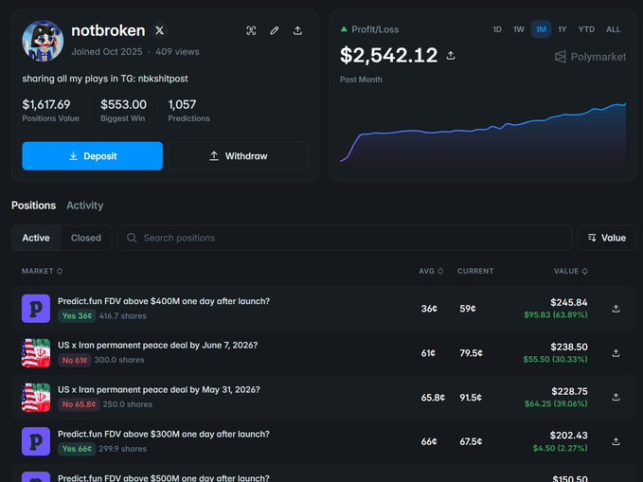Viewport: 643px width, 482px height.
Task: Select the 1W time range
Action: [x=519, y=29]
